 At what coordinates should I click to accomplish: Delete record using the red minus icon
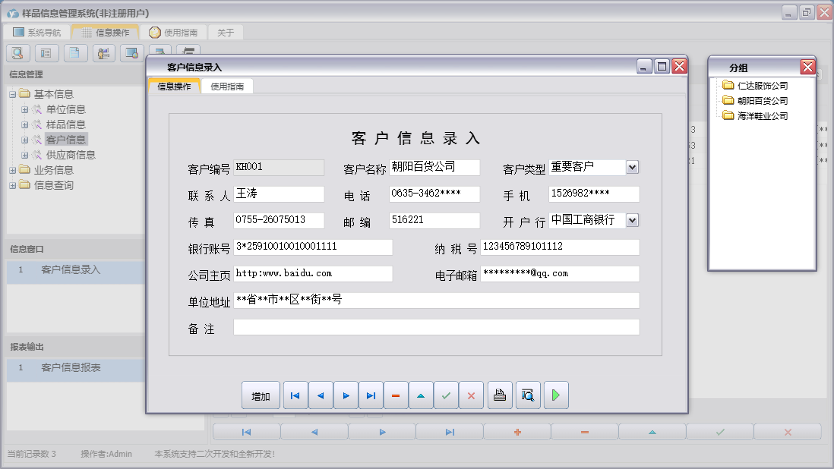(396, 395)
